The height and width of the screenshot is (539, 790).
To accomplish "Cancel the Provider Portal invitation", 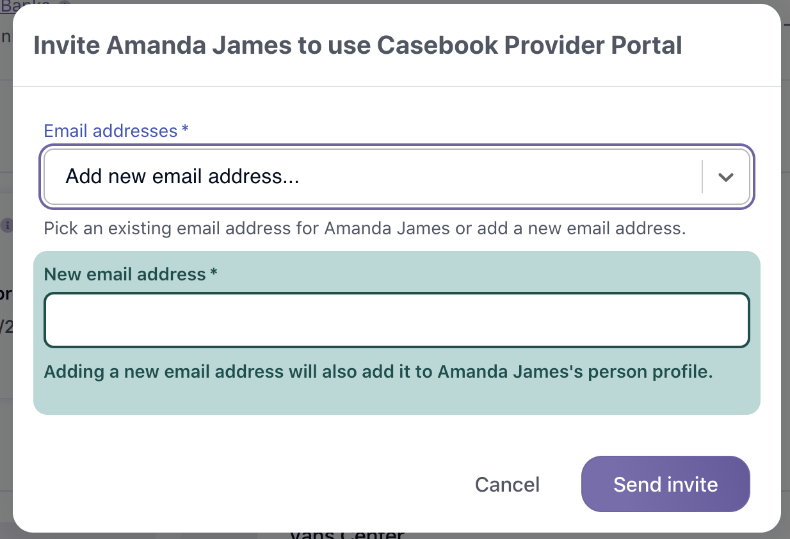I will click(x=507, y=484).
